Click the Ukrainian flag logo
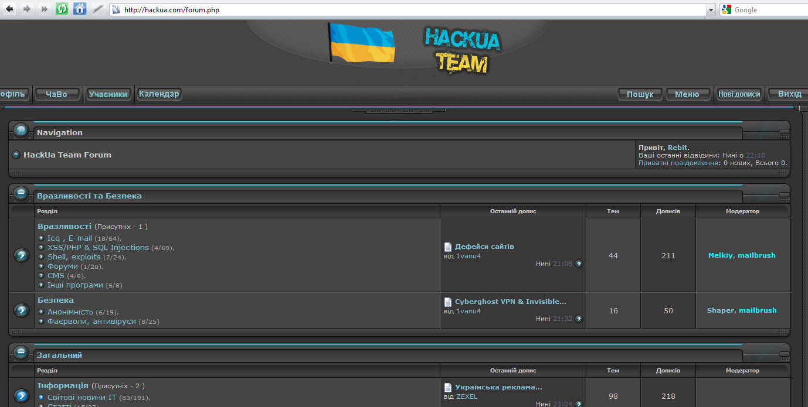This screenshot has height=407, width=808. (361, 43)
